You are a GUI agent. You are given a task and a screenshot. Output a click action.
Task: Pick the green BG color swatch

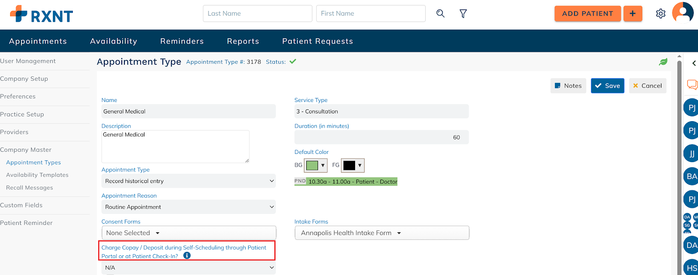[x=312, y=166]
